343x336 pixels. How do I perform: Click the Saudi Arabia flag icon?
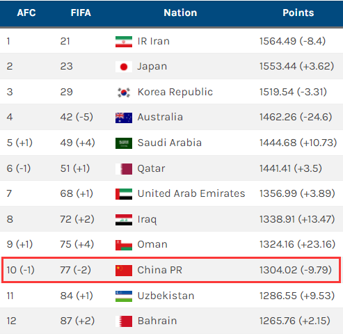coord(124,143)
